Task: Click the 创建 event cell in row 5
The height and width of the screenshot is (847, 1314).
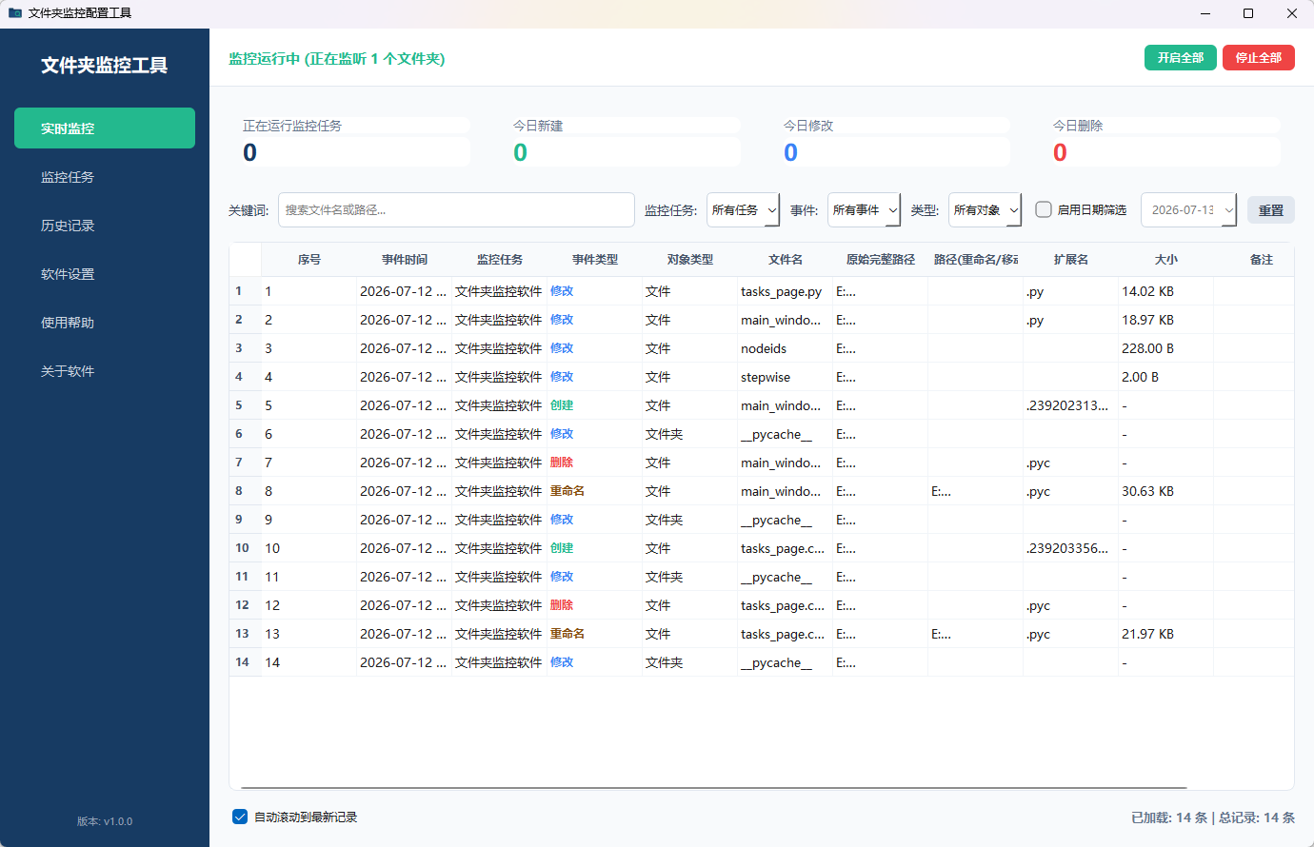Action: 595,405
